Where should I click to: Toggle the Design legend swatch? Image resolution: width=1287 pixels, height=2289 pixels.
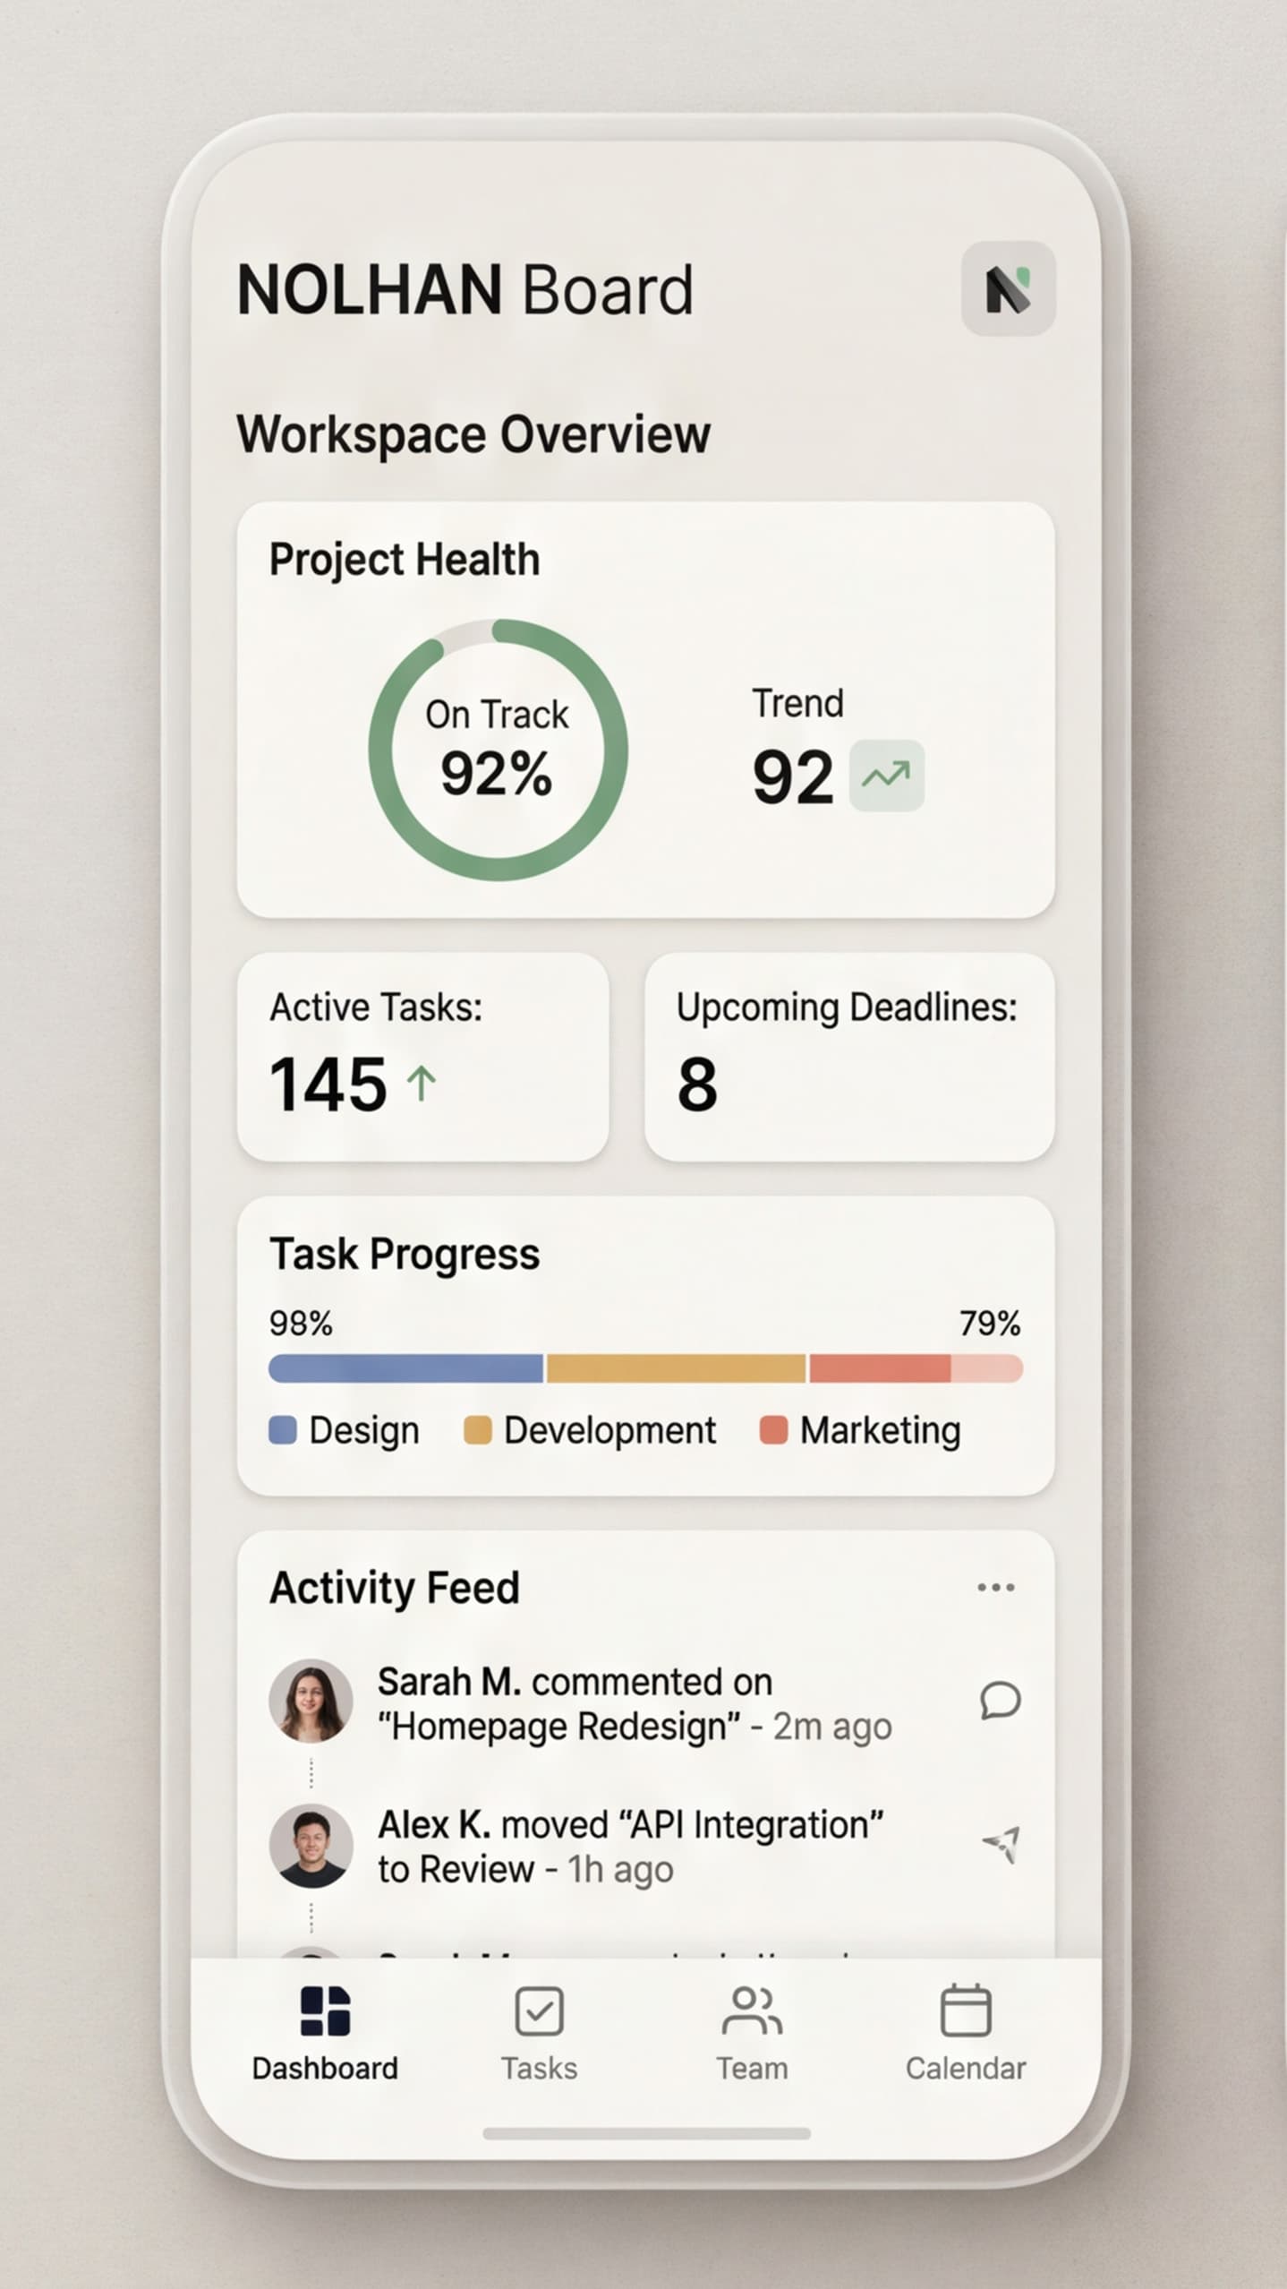click(284, 1428)
